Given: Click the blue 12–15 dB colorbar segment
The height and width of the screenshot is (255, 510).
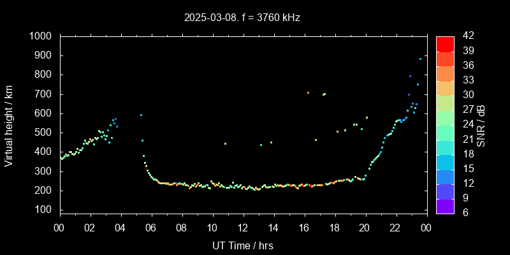Looking at the screenshot, I should coord(445,176).
